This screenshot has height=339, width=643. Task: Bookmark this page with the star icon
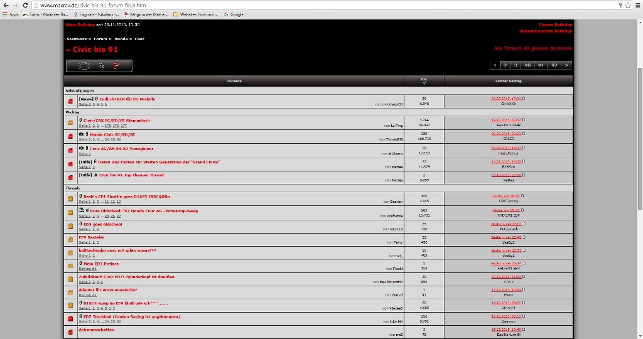[x=628, y=4]
